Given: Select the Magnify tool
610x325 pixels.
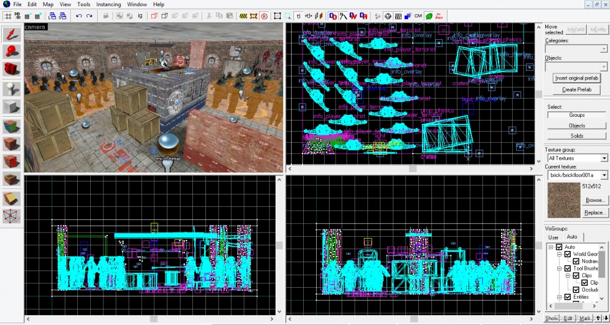Looking at the screenshot, I should click(12, 52).
